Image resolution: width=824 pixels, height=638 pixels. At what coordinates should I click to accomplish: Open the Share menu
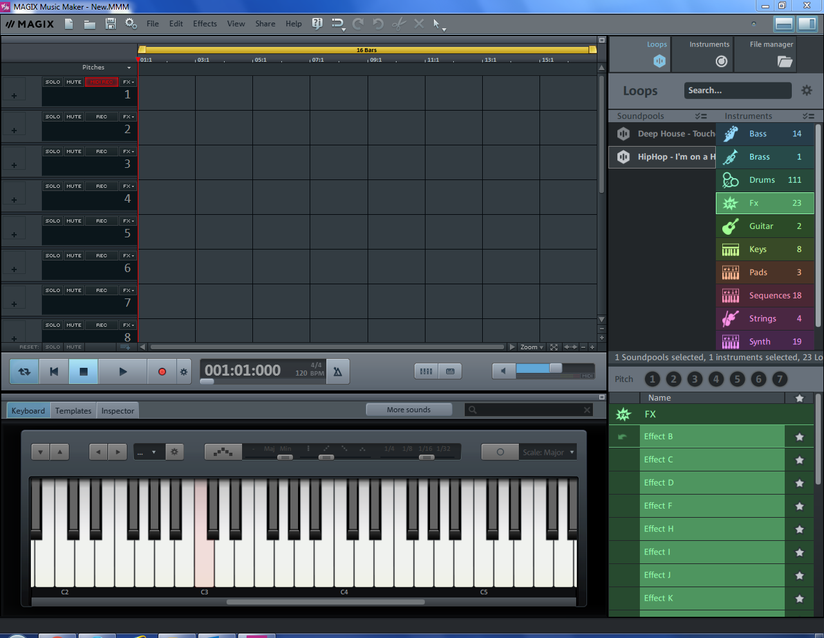265,24
